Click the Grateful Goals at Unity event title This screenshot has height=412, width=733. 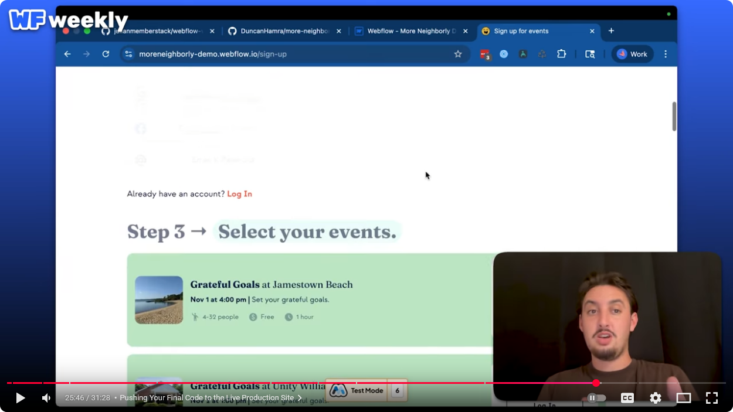tap(257, 386)
